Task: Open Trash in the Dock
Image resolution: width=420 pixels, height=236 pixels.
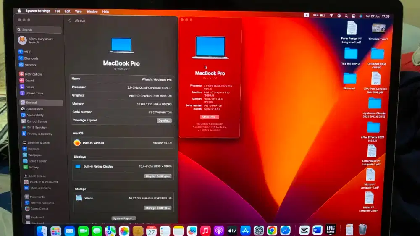Action: 362,229
